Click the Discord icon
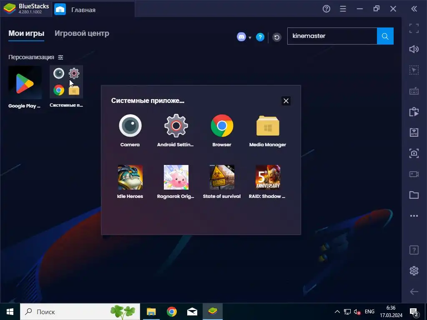Screen dimensions: 427x320 [241, 37]
